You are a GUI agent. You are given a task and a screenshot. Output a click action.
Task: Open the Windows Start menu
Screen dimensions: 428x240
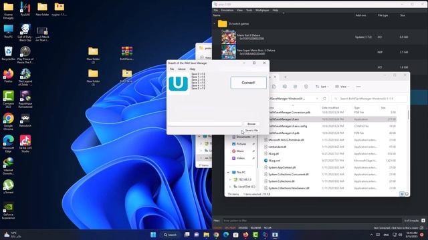coord(153,235)
